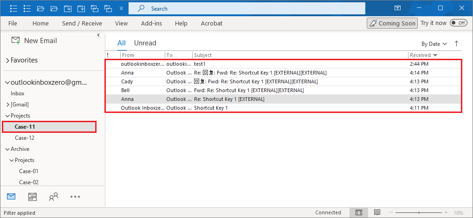Switch to Reading view in status bar
Screen dimensions: 473x218
point(377,212)
